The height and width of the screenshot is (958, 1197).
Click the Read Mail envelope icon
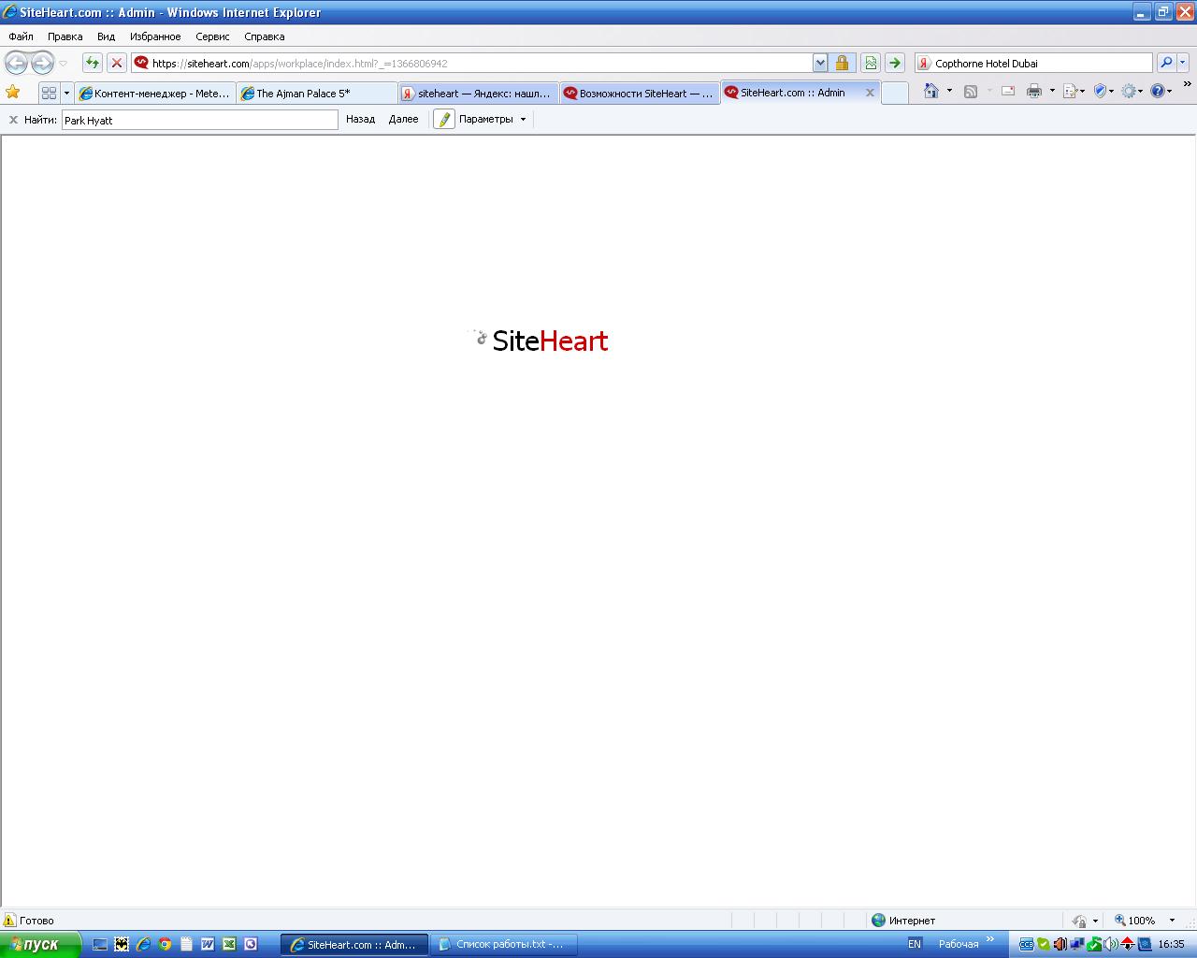coord(1008,91)
